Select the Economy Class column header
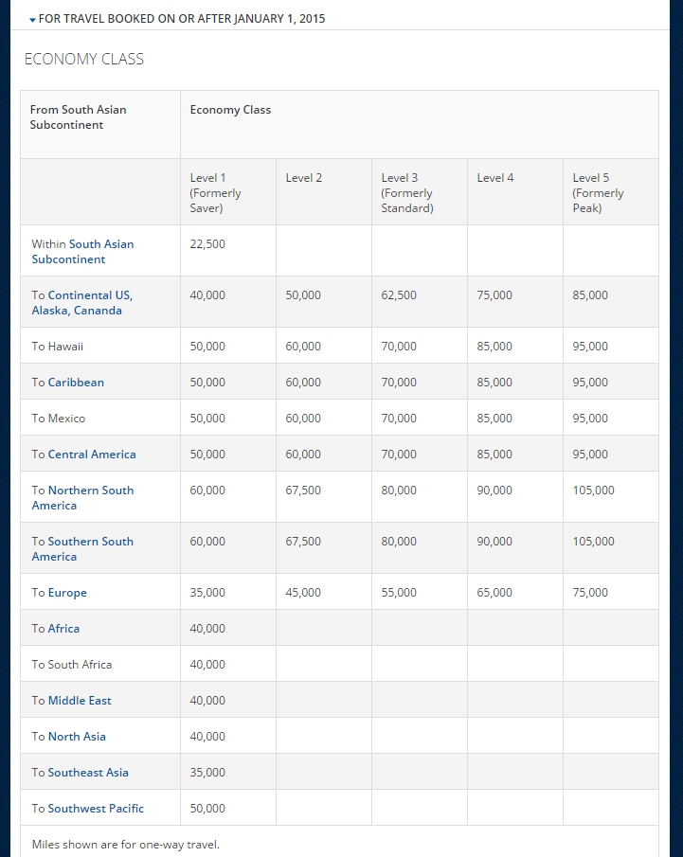Image resolution: width=683 pixels, height=857 pixels. point(230,109)
